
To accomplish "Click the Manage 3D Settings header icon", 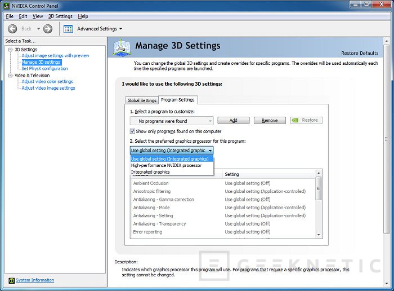I will [122, 47].
